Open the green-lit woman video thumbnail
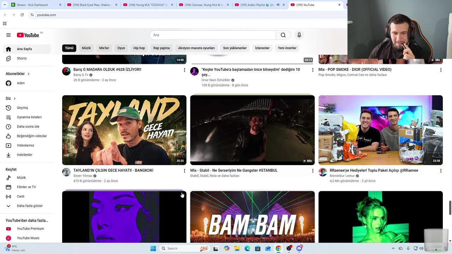 [381, 217]
